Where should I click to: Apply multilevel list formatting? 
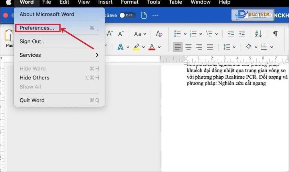tap(209, 34)
